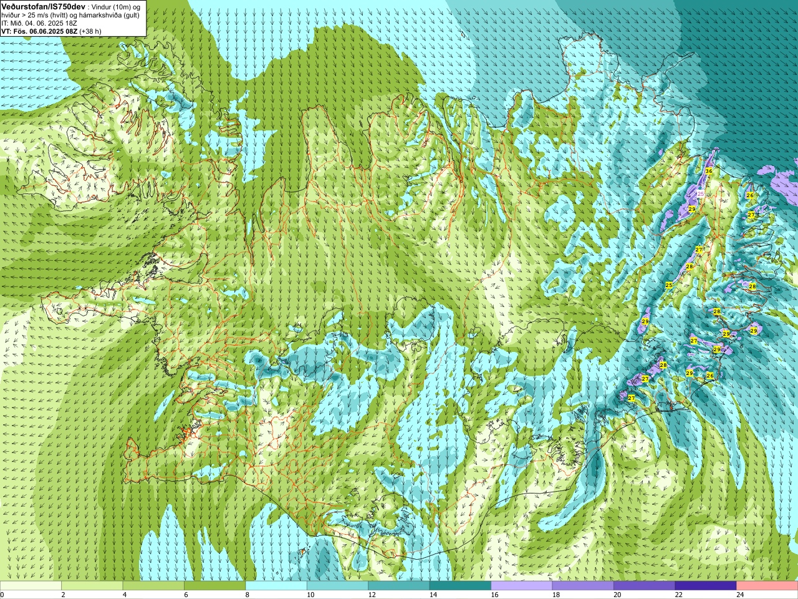The height and width of the screenshot is (599, 798).
Task: Click the '(+38 h)' forecast offset text
Action: (x=90, y=31)
